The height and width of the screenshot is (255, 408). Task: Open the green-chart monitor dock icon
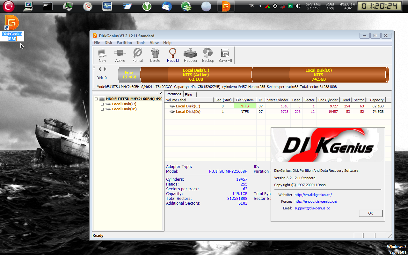point(68,6)
